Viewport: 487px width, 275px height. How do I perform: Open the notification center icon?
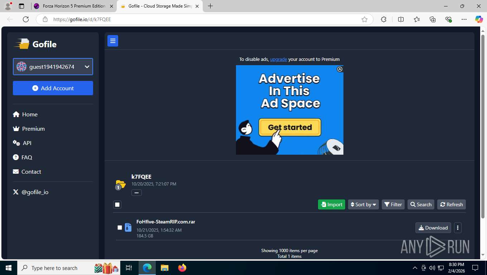coord(475,268)
